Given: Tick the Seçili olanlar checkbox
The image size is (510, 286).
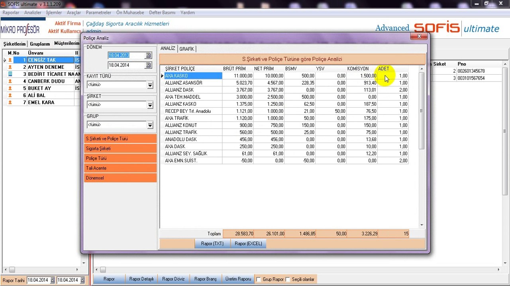Looking at the screenshot, I should click(288, 280).
